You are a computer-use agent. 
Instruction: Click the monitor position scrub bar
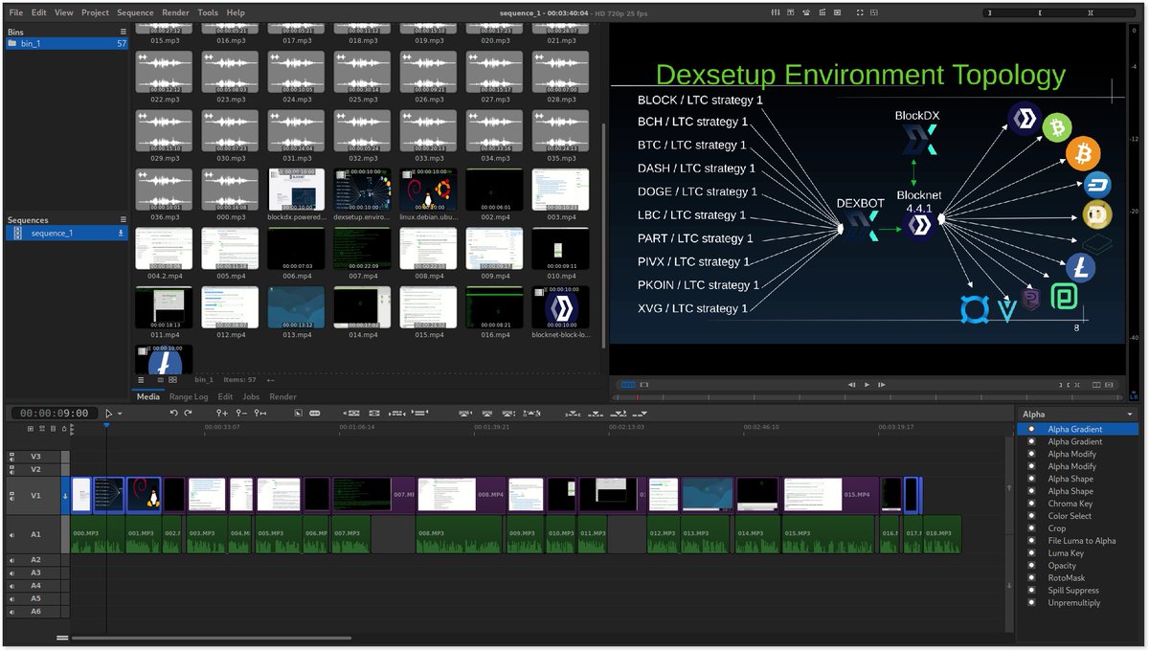tap(868, 396)
